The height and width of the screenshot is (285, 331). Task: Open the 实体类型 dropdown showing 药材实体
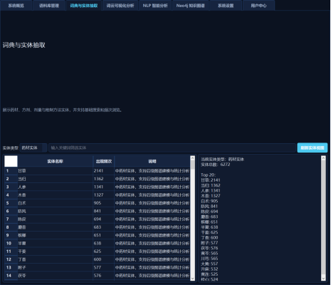point(33,147)
